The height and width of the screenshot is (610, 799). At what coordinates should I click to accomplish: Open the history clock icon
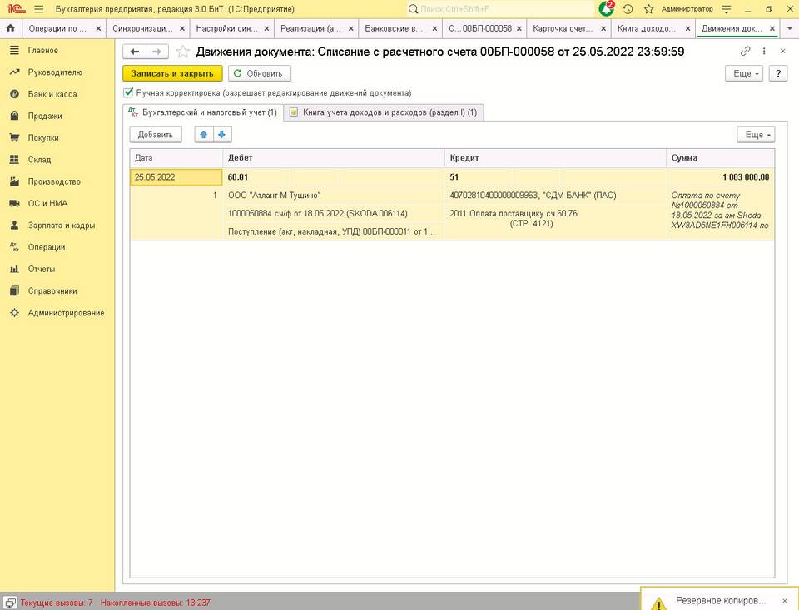[628, 9]
